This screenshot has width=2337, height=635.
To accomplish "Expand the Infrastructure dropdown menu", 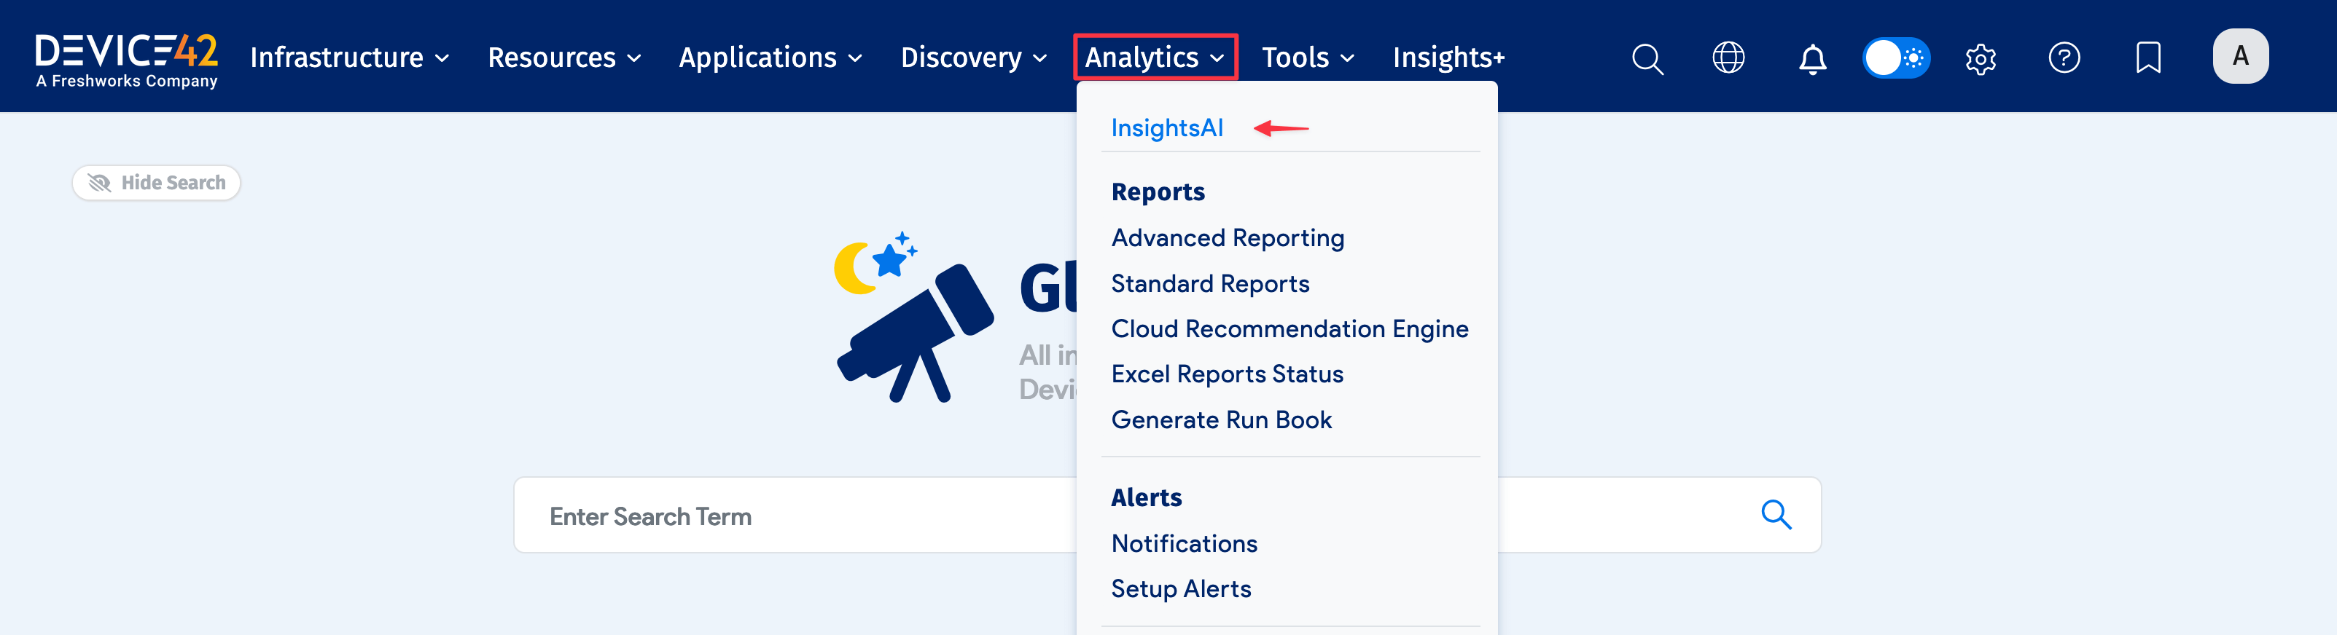I will click(x=349, y=58).
